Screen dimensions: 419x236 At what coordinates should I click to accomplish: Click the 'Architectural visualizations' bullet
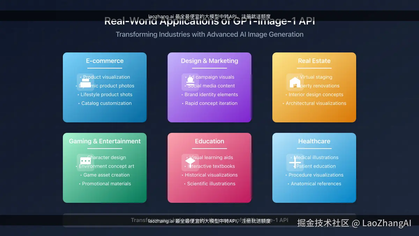click(x=314, y=103)
